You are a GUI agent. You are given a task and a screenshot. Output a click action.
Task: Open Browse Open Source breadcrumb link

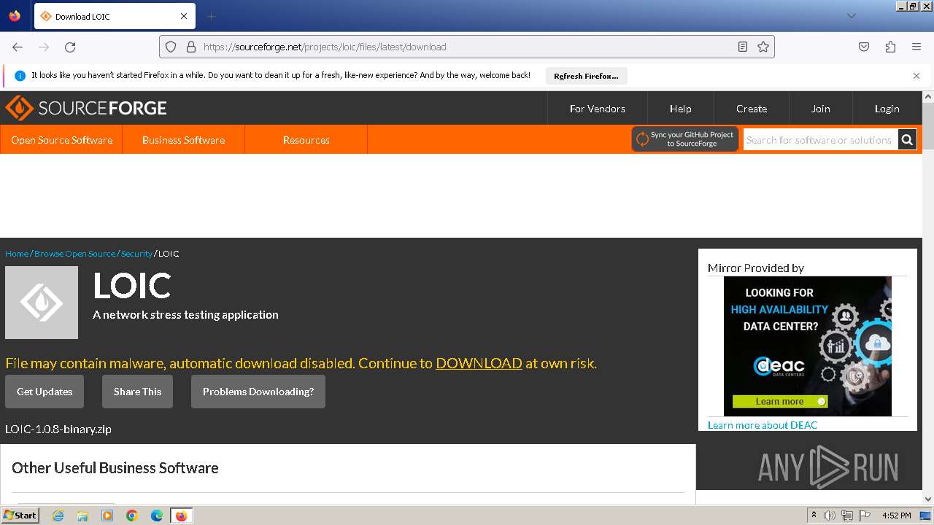[74, 254]
